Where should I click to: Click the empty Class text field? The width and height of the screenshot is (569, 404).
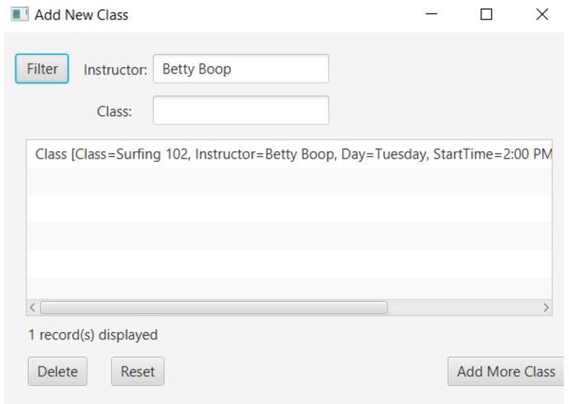[x=241, y=111]
